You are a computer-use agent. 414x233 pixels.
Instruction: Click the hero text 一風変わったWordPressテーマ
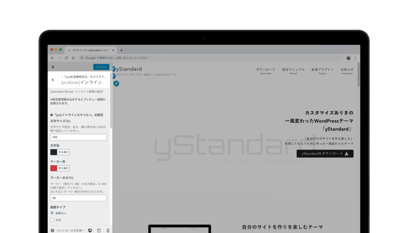pos(319,121)
